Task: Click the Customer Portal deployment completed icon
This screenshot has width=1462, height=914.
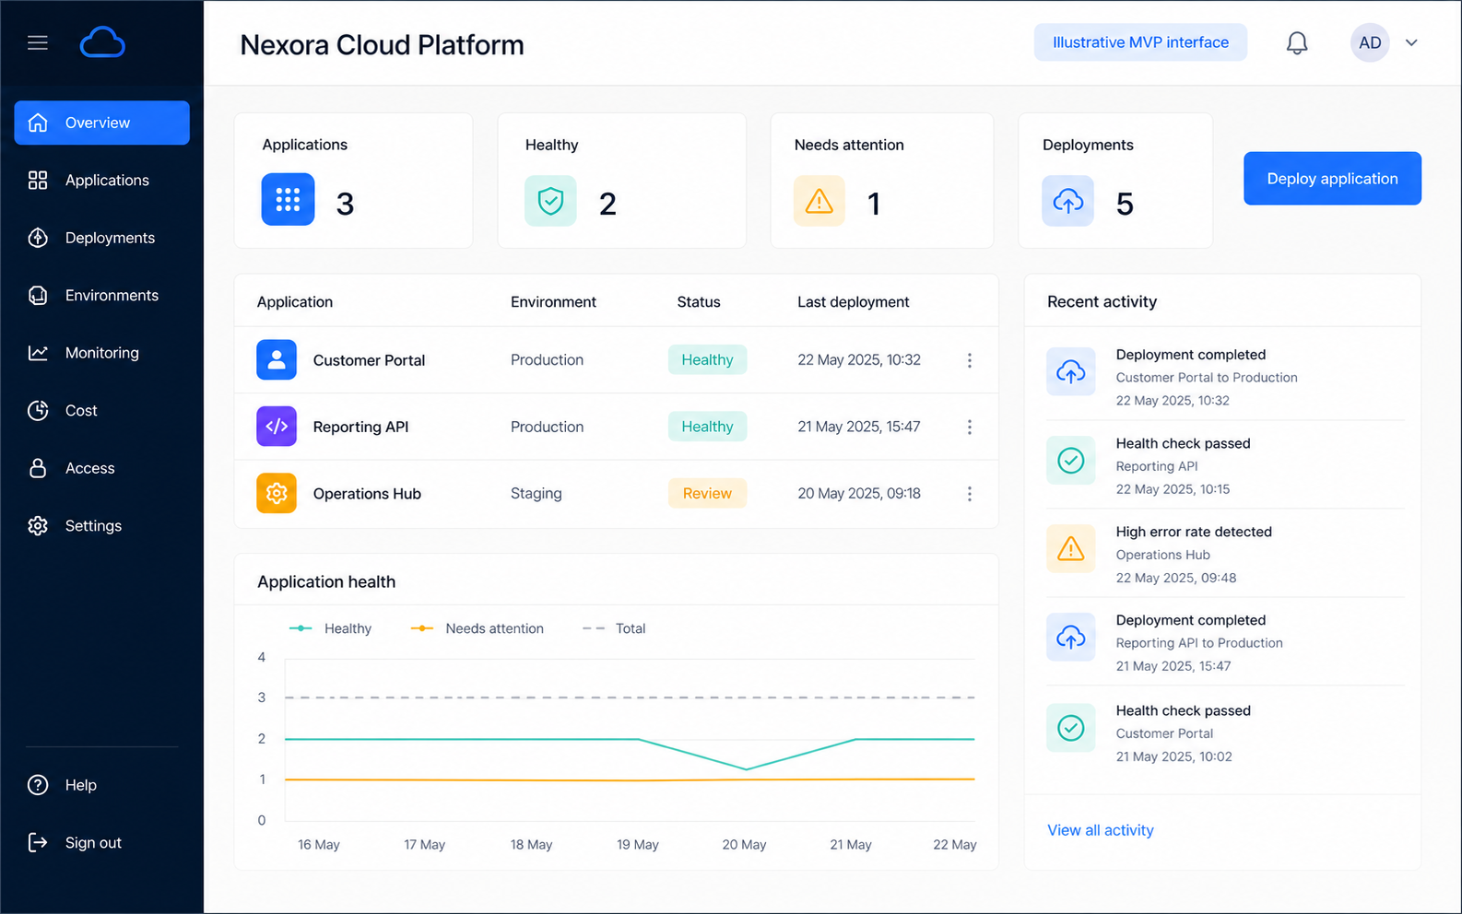Action: (1071, 372)
